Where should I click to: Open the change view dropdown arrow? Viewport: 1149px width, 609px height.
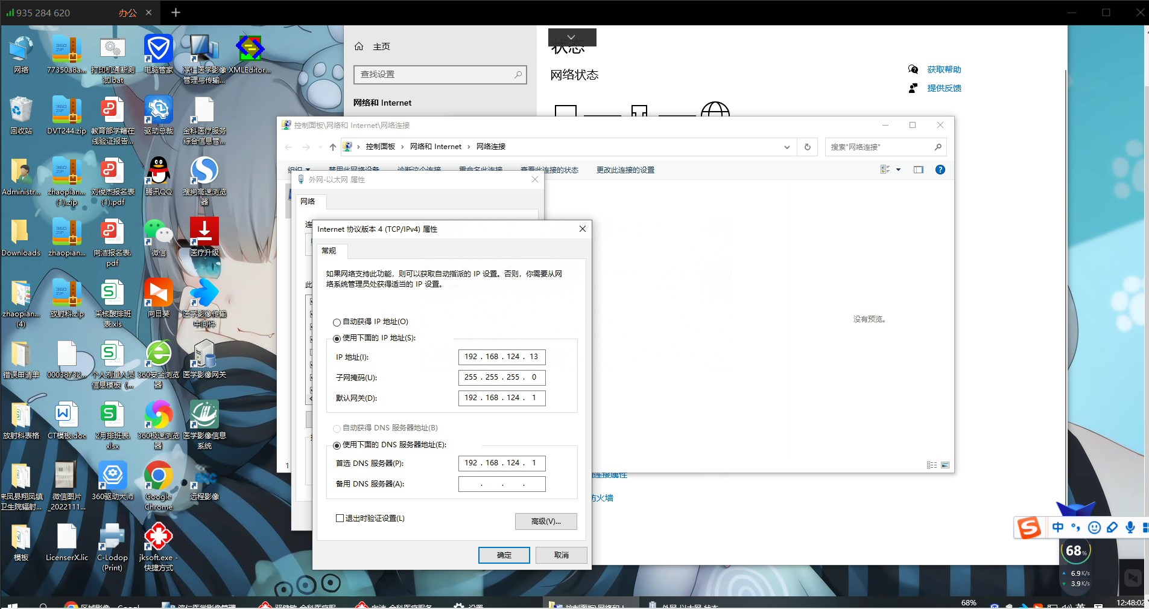click(898, 170)
